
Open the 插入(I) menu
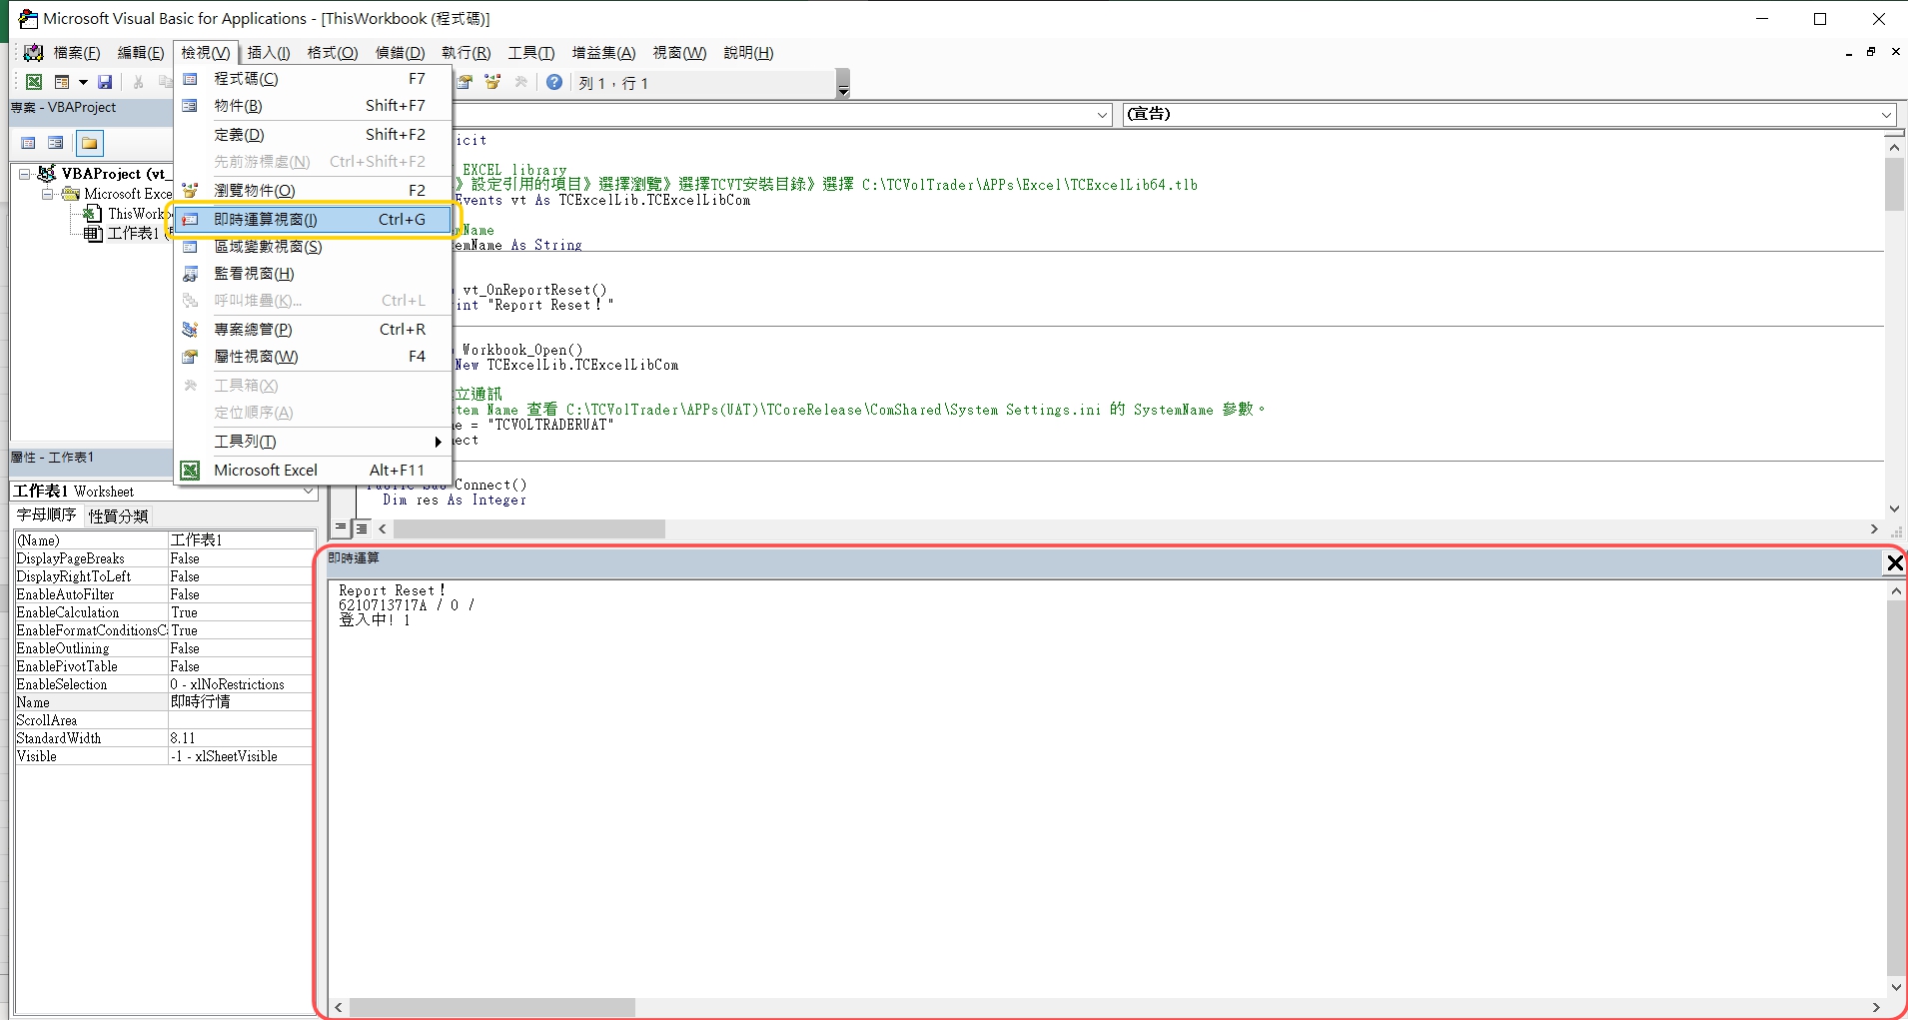point(269,52)
